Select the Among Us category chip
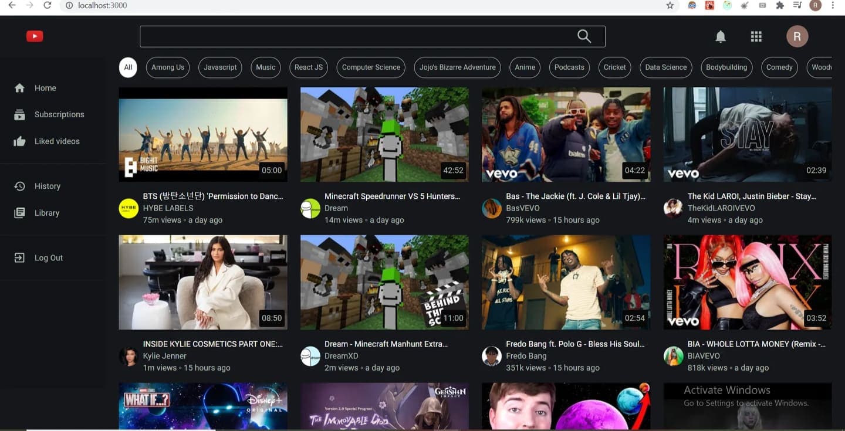Viewport: 845px width, 431px height. coord(168,67)
